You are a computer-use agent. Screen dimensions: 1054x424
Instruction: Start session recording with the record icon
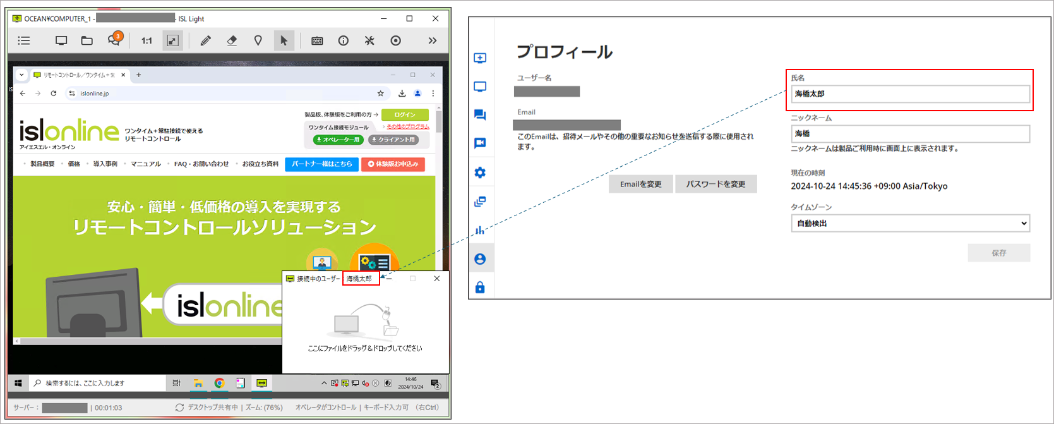[395, 40]
